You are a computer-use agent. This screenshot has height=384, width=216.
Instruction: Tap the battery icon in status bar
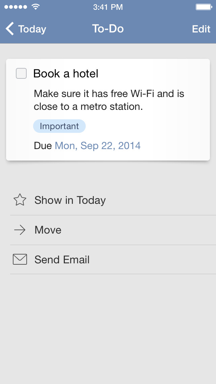pos(204,7)
